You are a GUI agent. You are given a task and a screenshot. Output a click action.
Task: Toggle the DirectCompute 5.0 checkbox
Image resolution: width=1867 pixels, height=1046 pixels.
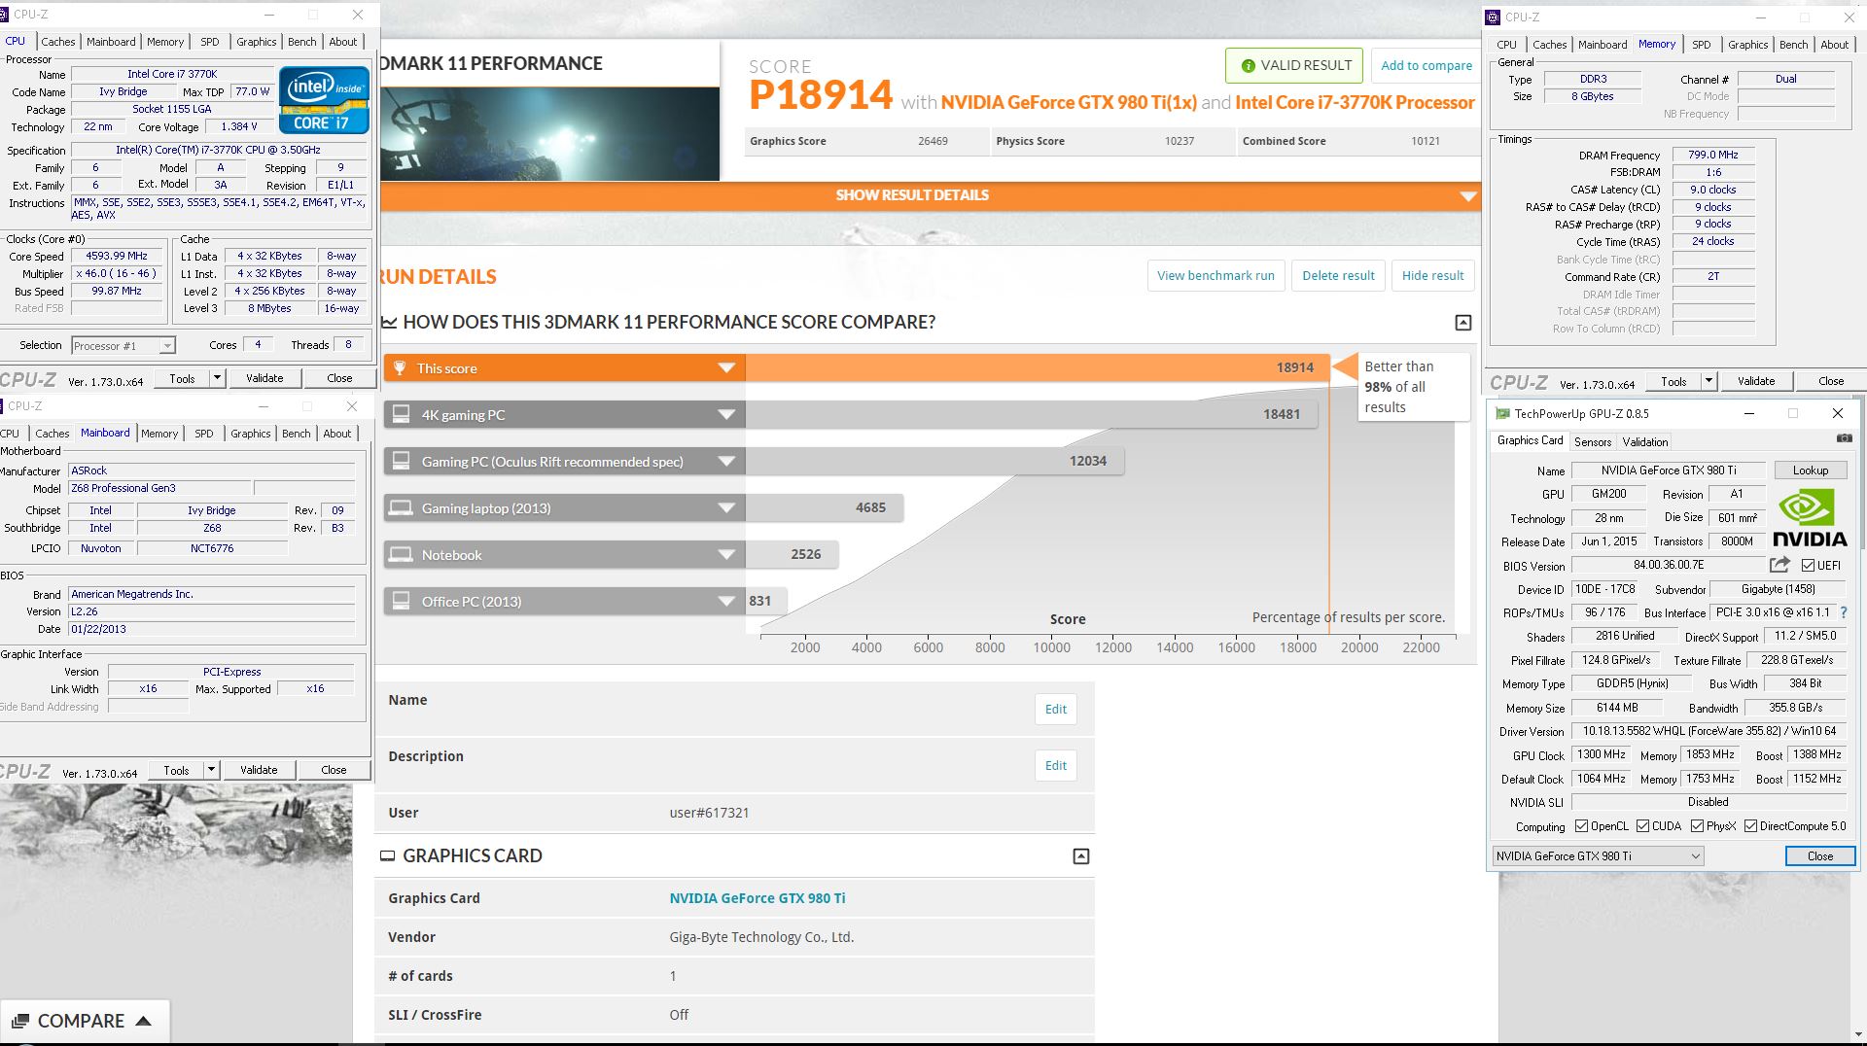1750,826
